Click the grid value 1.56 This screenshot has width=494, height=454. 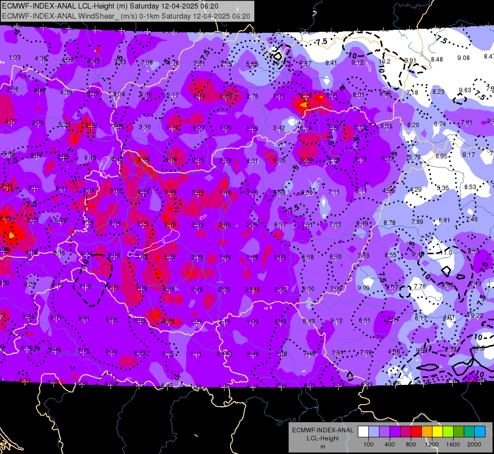(252, 128)
